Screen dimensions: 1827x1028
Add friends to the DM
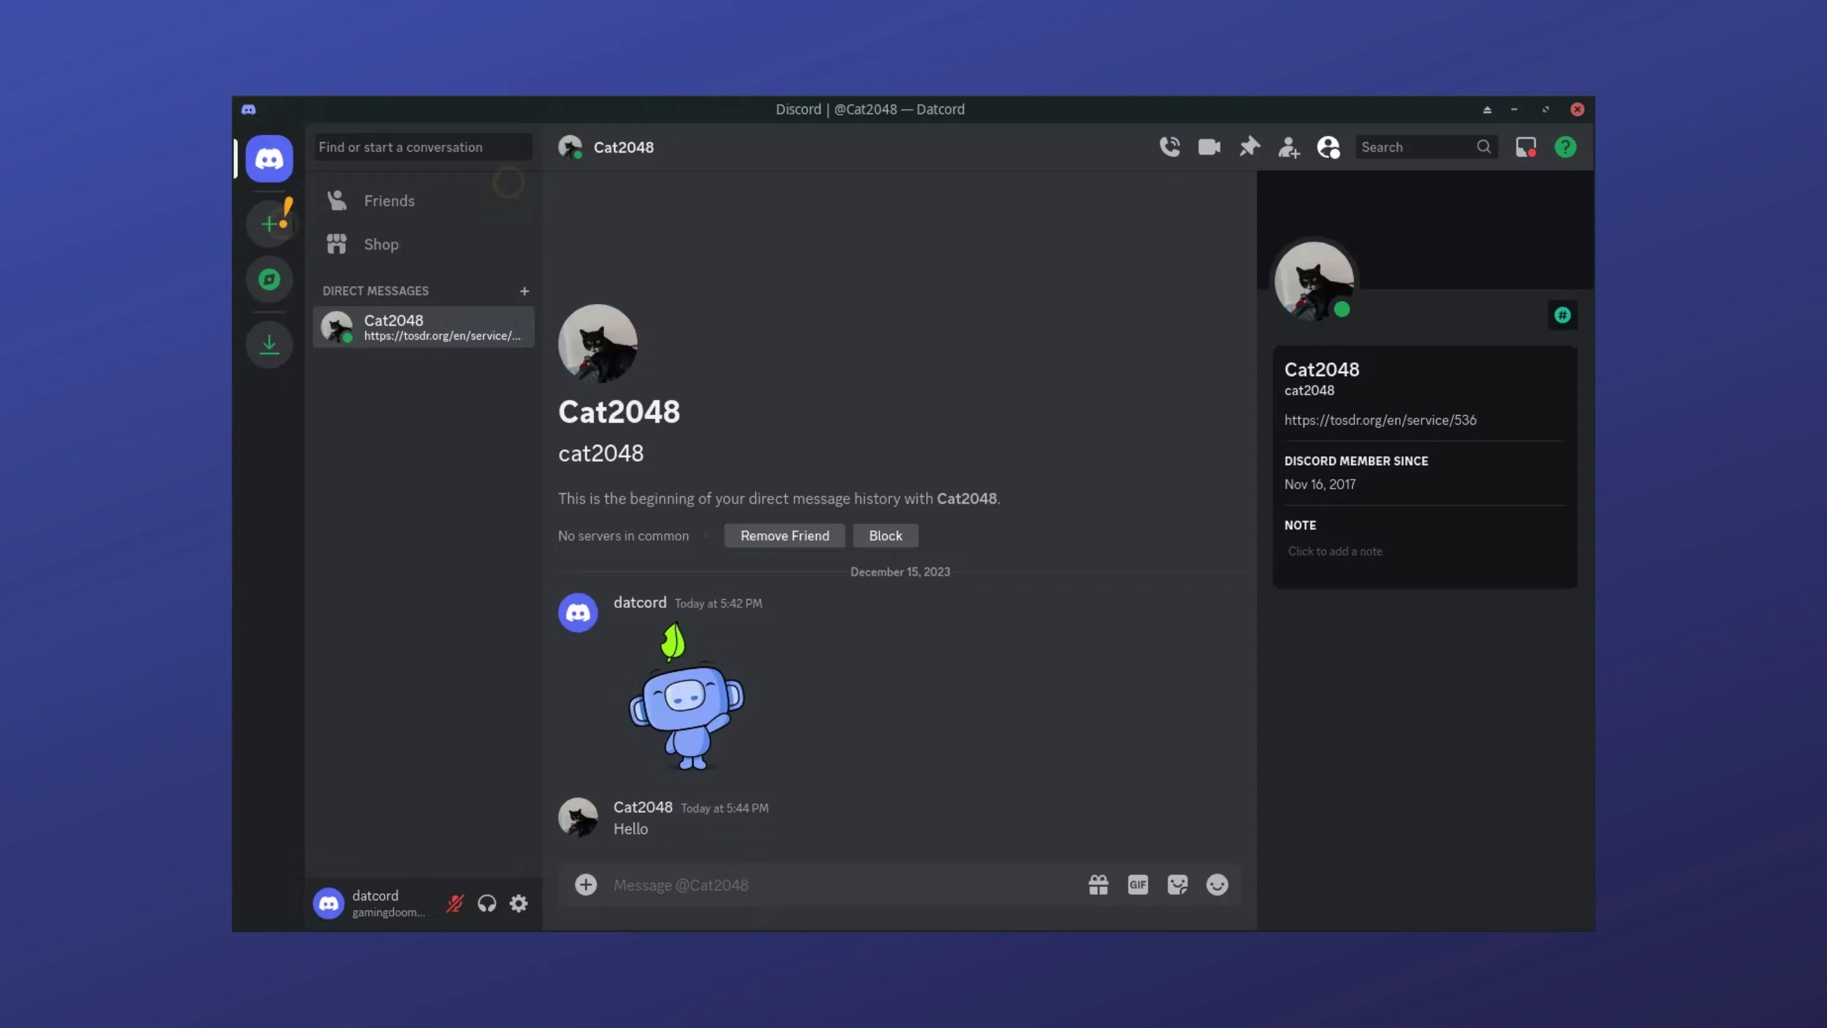pyautogui.click(x=1288, y=147)
